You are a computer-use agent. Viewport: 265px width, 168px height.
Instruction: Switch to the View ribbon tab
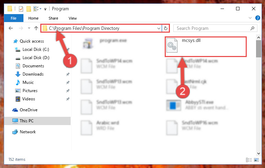click(x=73, y=18)
